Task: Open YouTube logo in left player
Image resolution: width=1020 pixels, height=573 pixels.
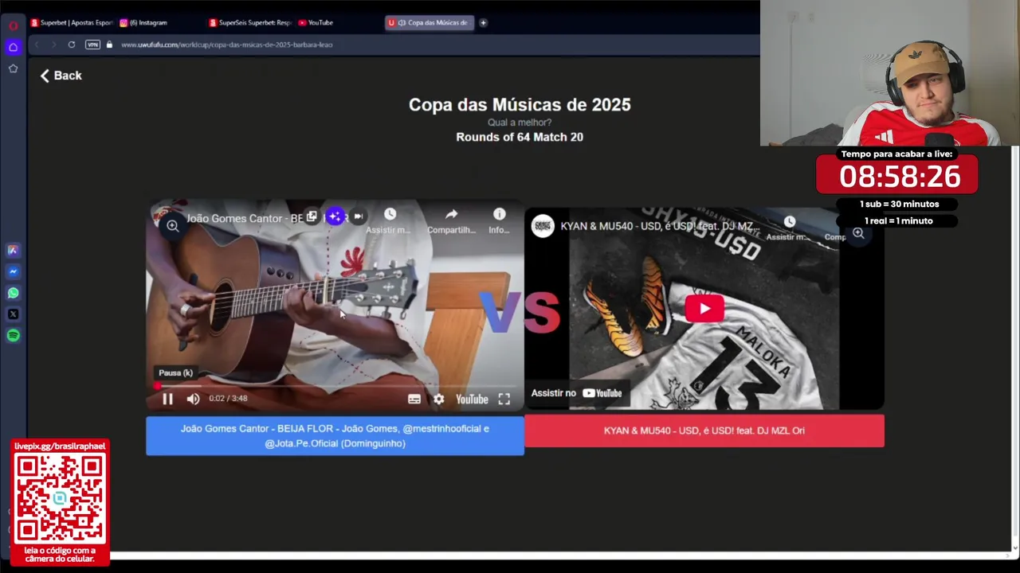Action: [x=472, y=399]
